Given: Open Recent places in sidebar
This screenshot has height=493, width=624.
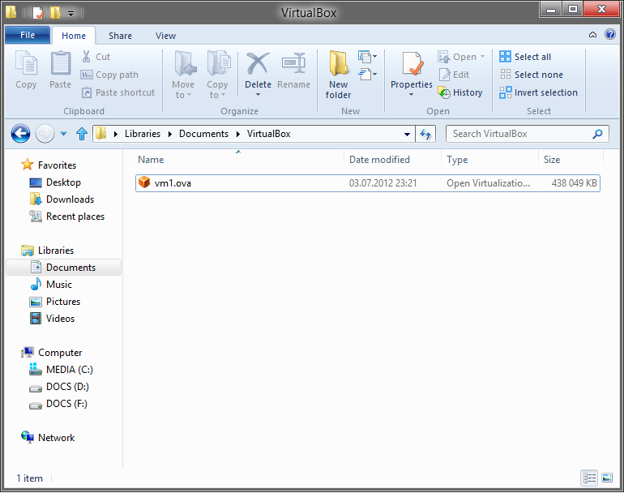Looking at the screenshot, I should point(66,216).
